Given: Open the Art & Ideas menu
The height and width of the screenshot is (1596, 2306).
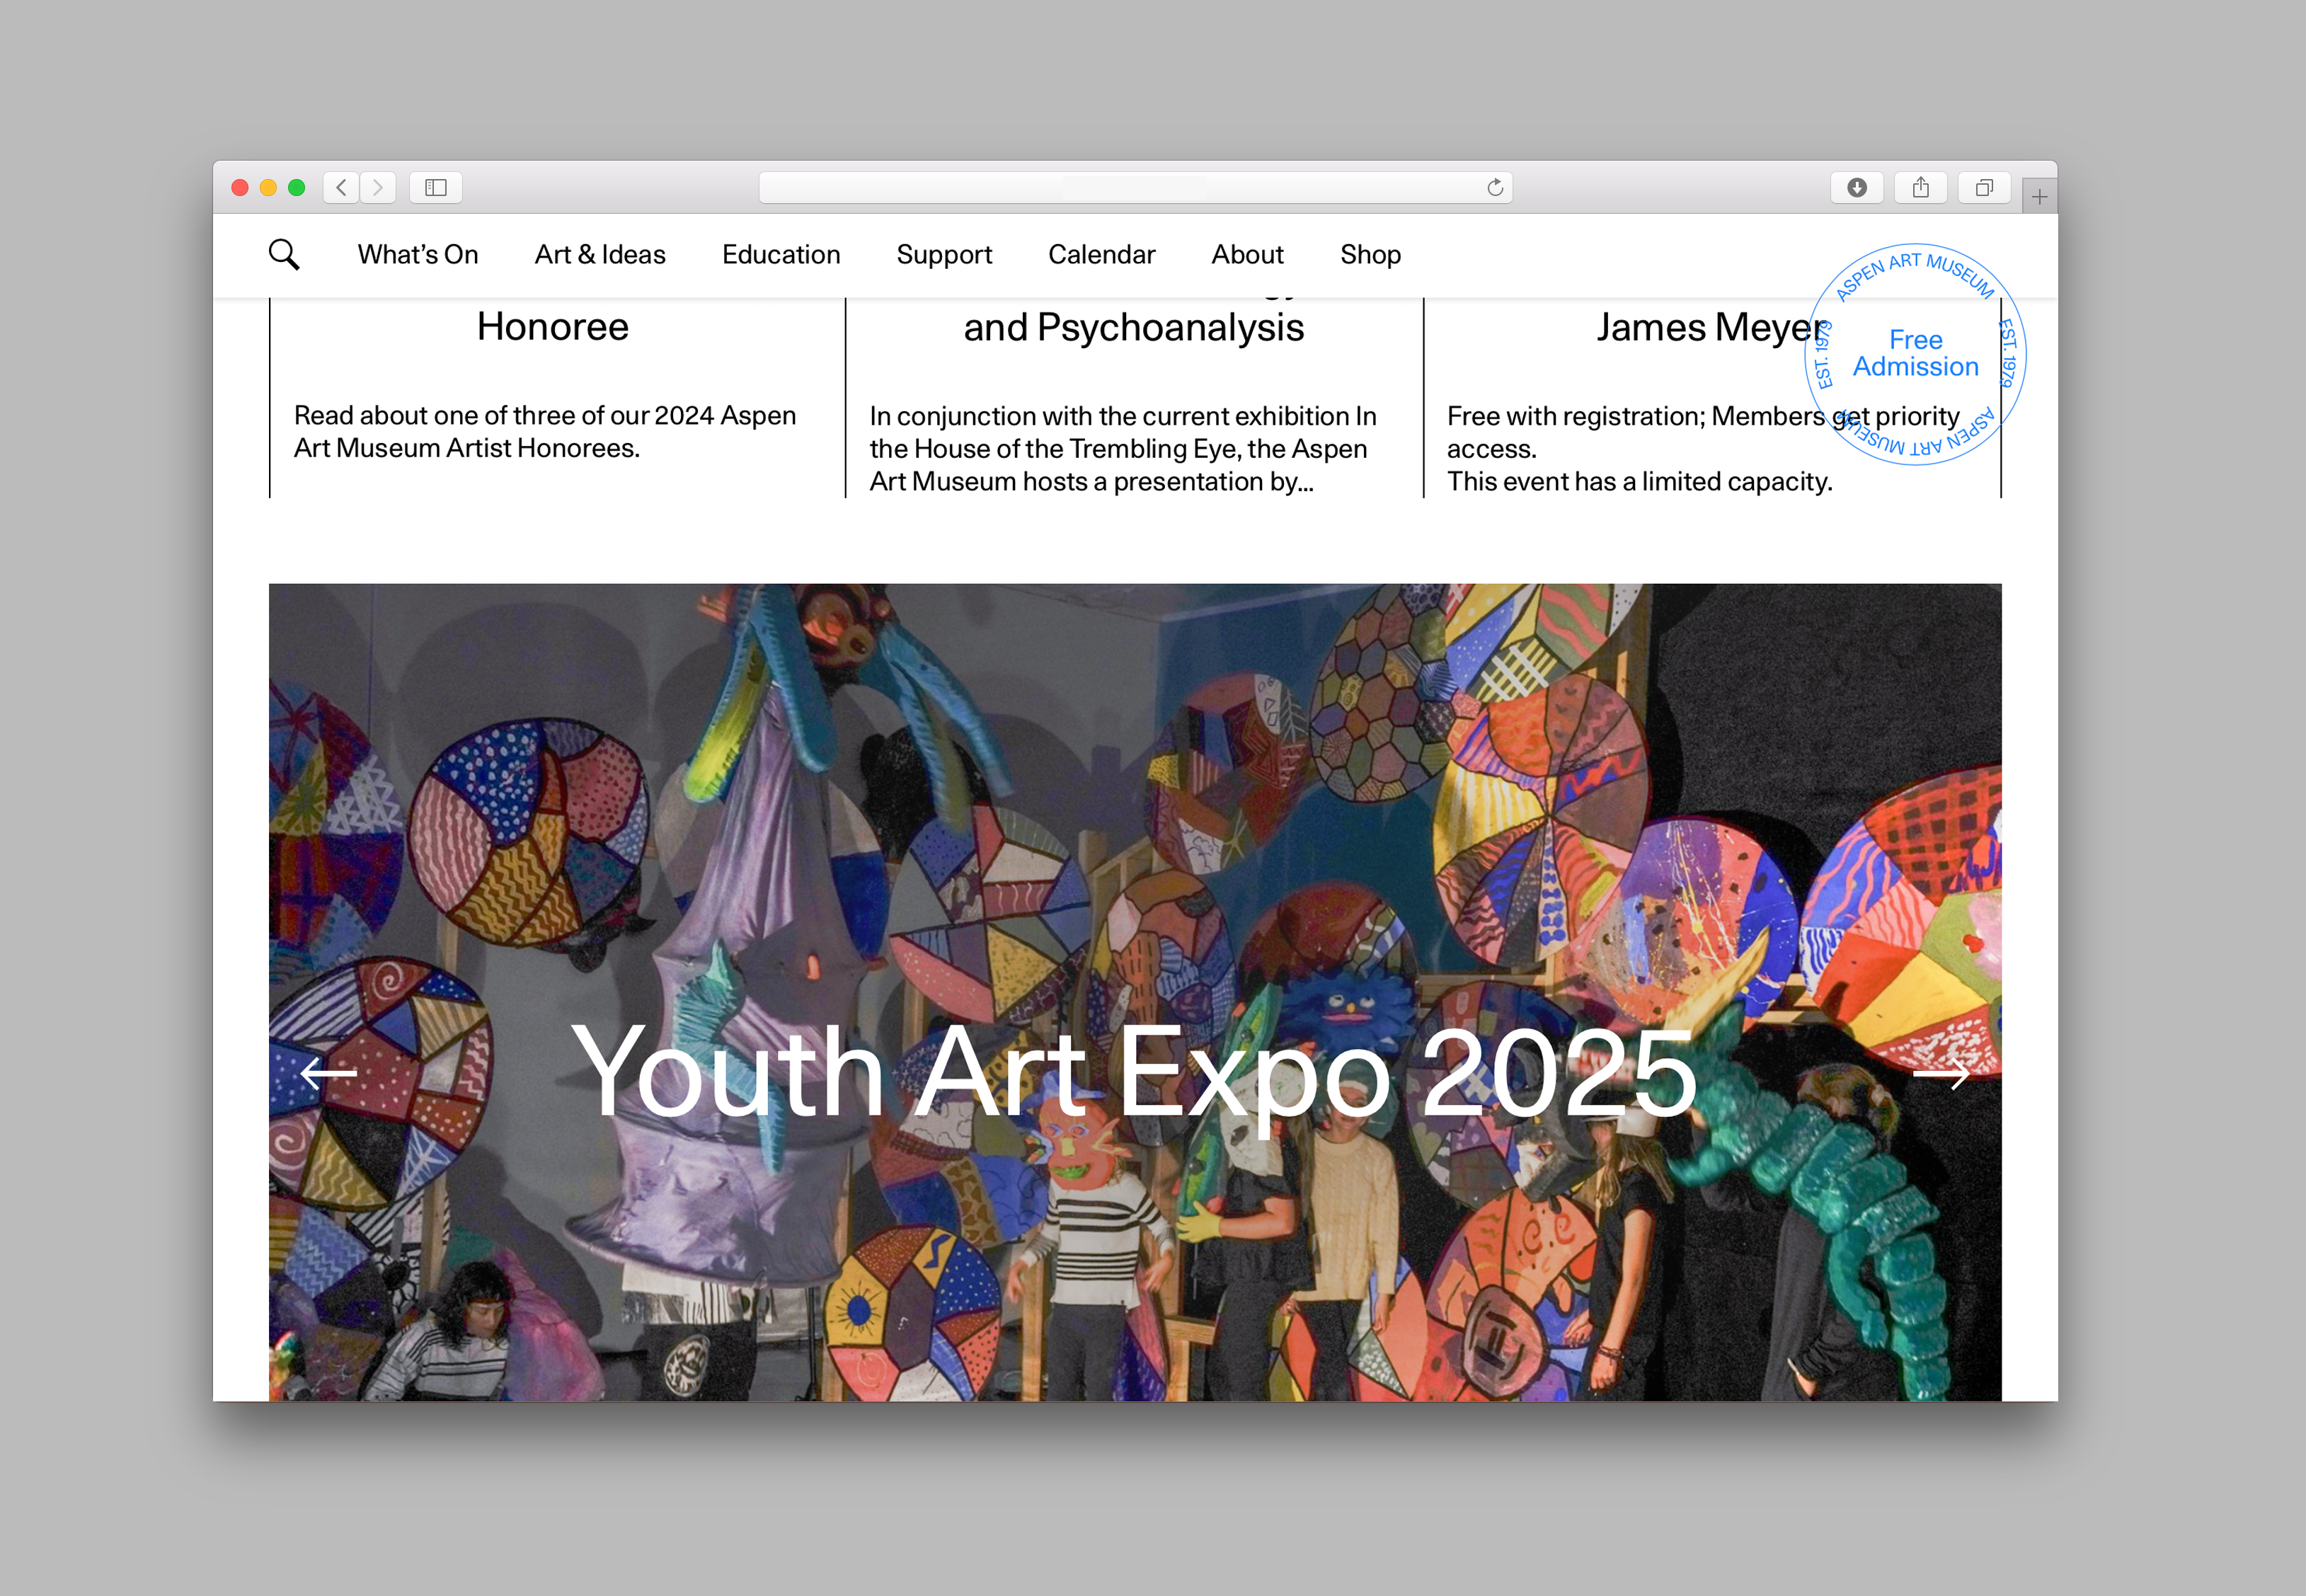Looking at the screenshot, I should pyautogui.click(x=600, y=255).
